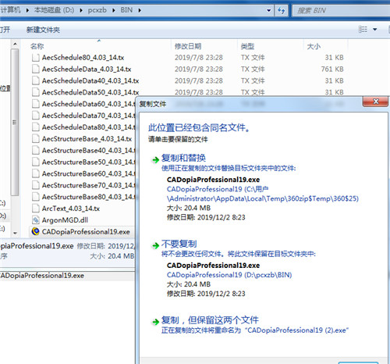Select AecScheduleData_4.03_14.tx file
The image size is (390, 364).
tap(87, 70)
